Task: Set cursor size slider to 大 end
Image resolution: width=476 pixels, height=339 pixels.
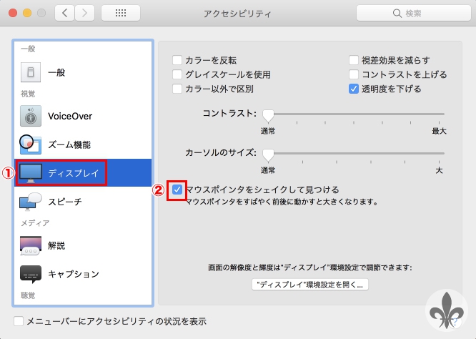Action: [439, 153]
